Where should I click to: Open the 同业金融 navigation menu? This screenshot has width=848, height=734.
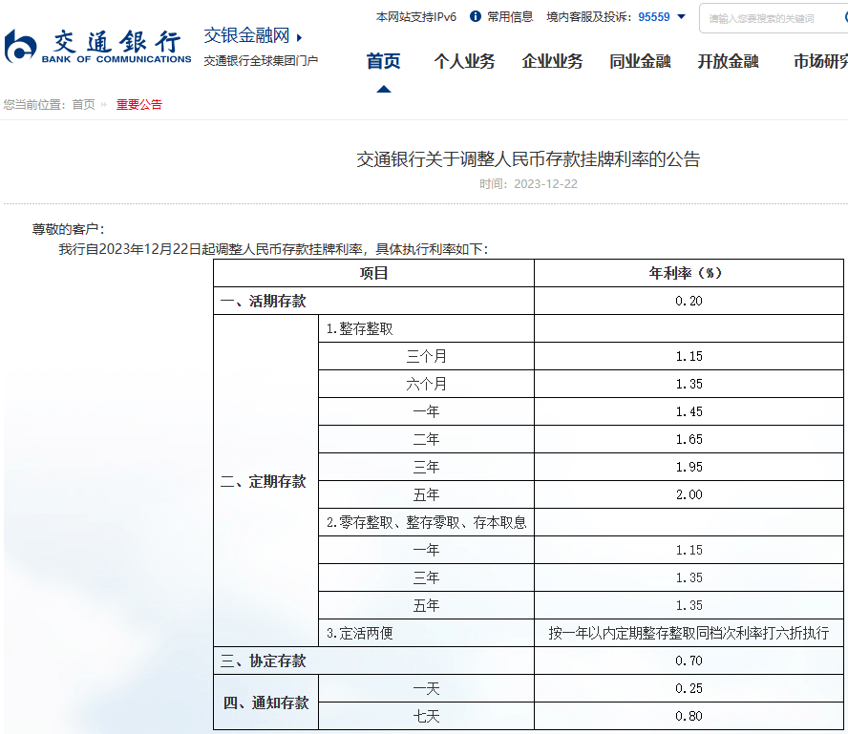point(641,61)
